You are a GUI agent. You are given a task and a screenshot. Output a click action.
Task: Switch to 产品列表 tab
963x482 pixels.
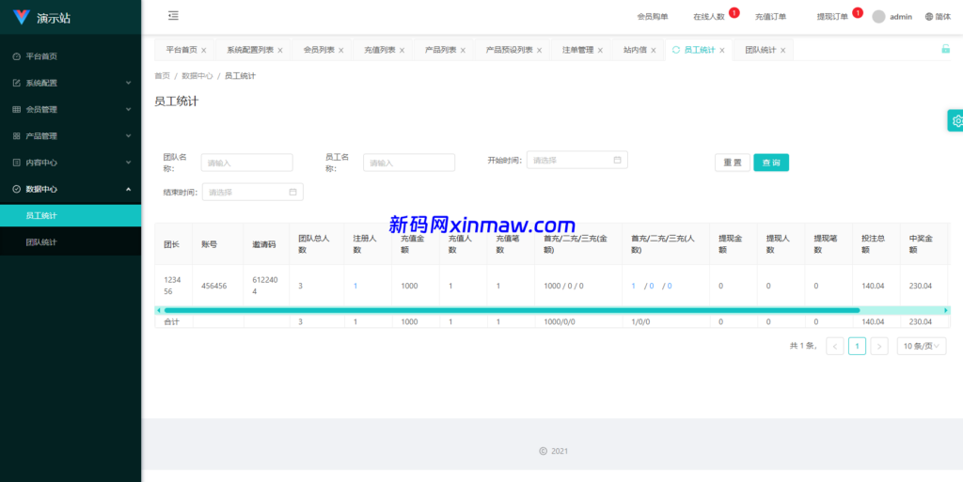(x=440, y=51)
